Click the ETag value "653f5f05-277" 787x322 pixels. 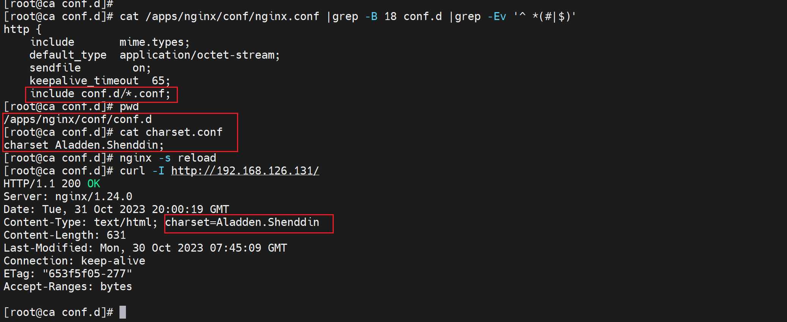click(87, 274)
